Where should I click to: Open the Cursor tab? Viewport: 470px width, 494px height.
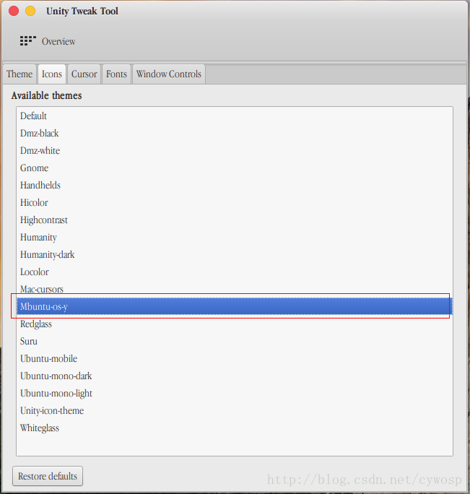click(x=84, y=74)
